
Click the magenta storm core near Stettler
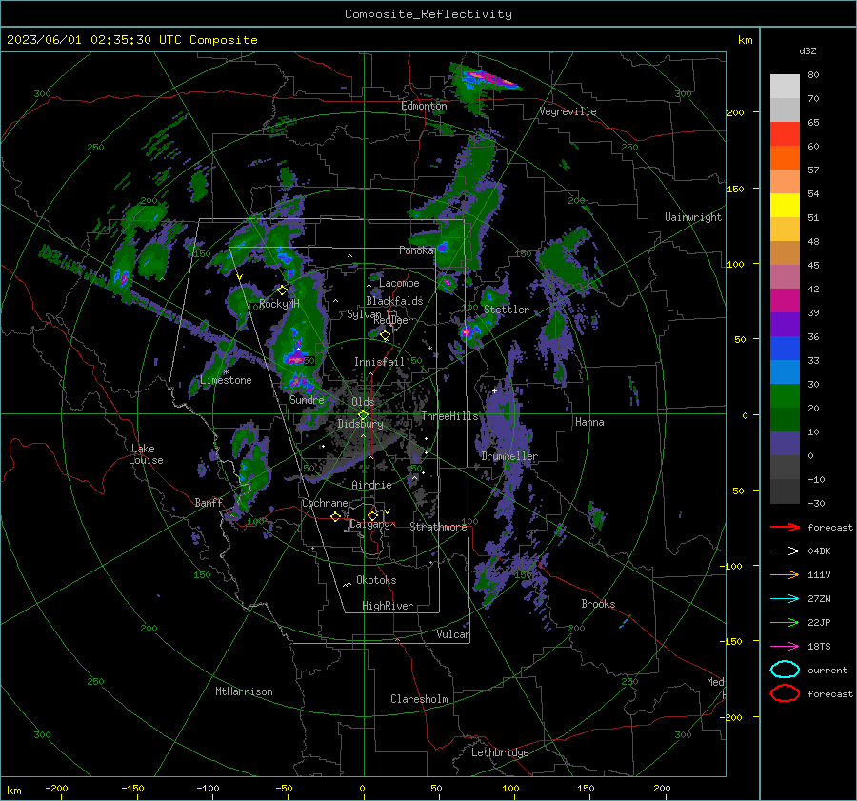tap(467, 331)
